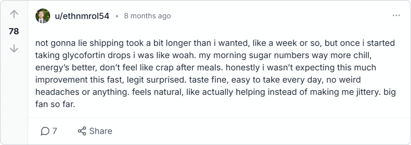The image size is (411, 145).
Task: Click the vote score 78
Action: [14, 31]
